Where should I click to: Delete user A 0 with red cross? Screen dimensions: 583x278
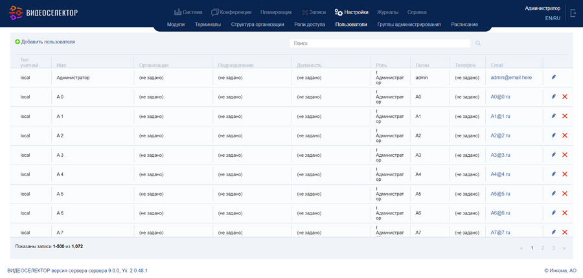(x=565, y=97)
